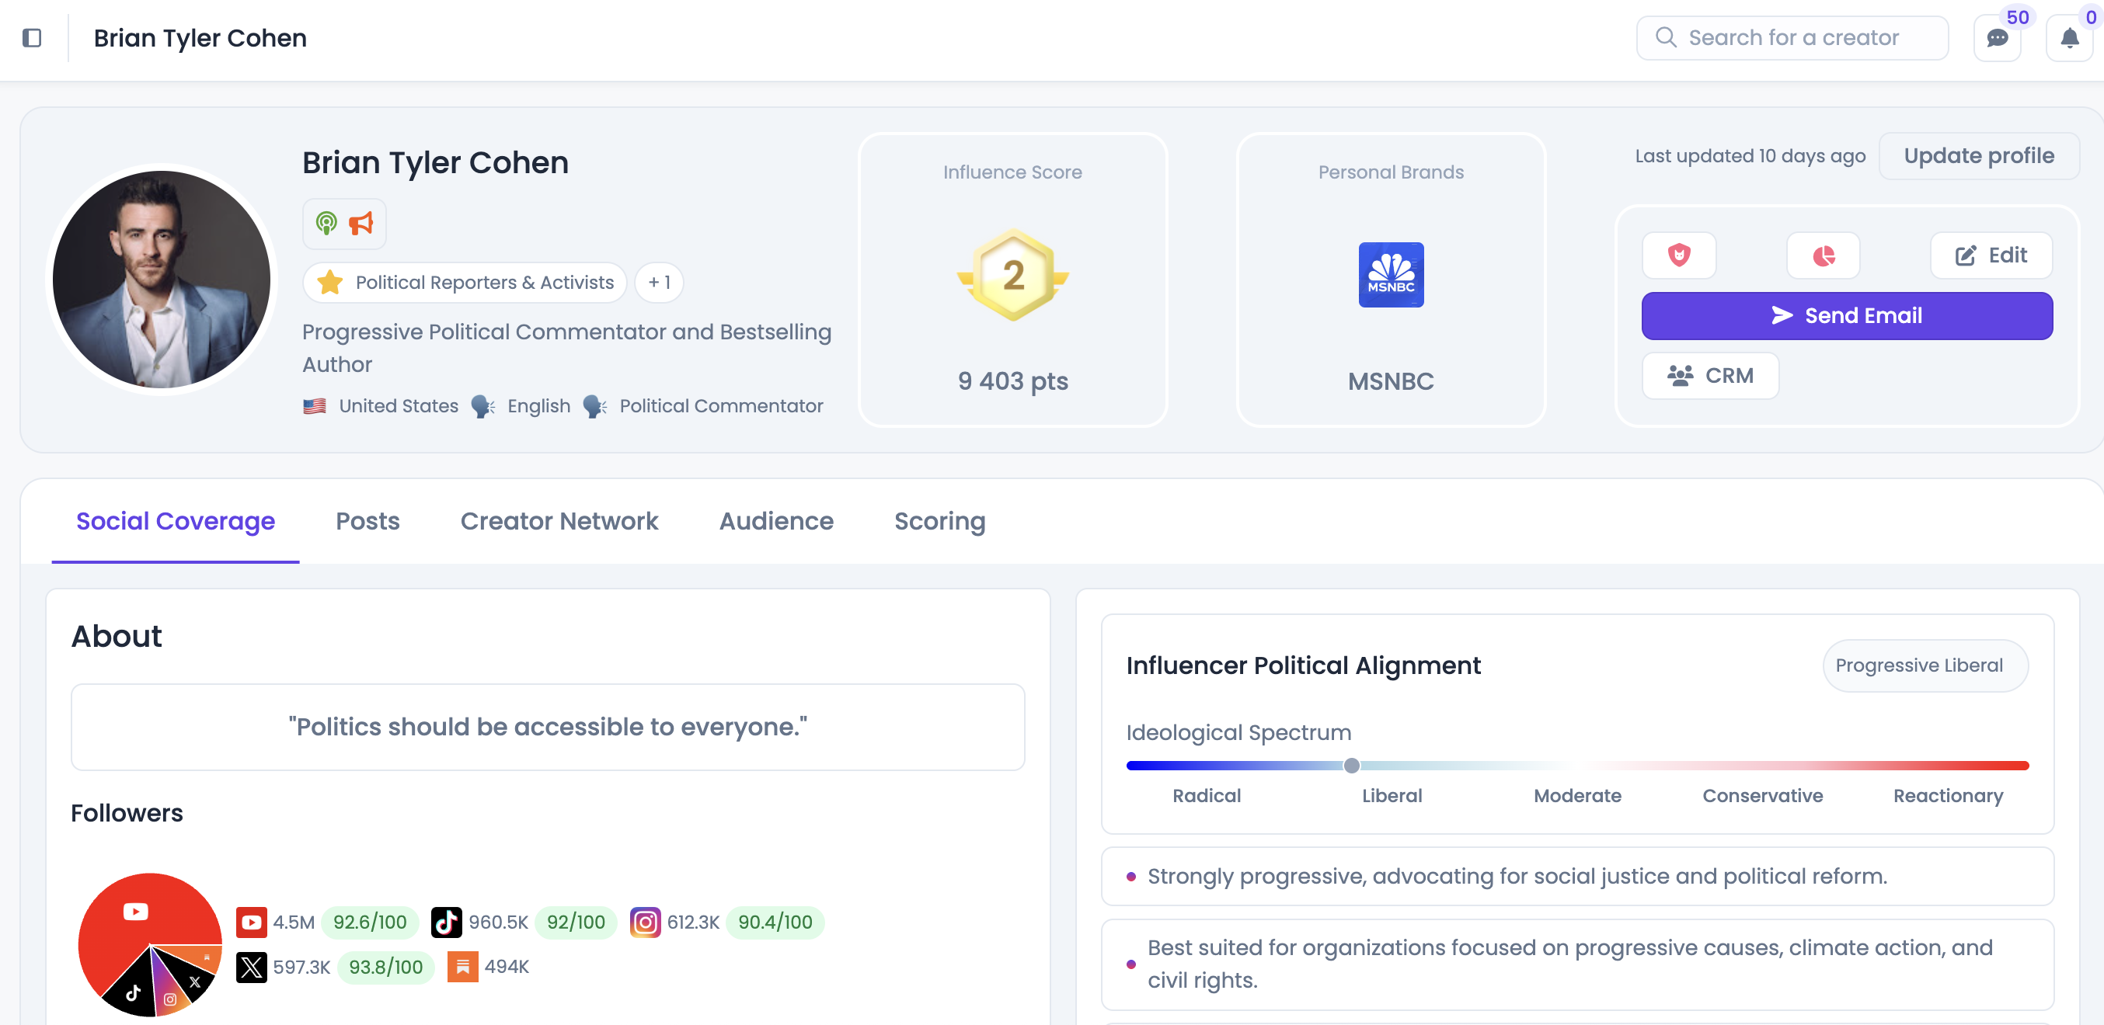Click the 597.3K X follower count
This screenshot has width=2104, height=1025.
[301, 967]
